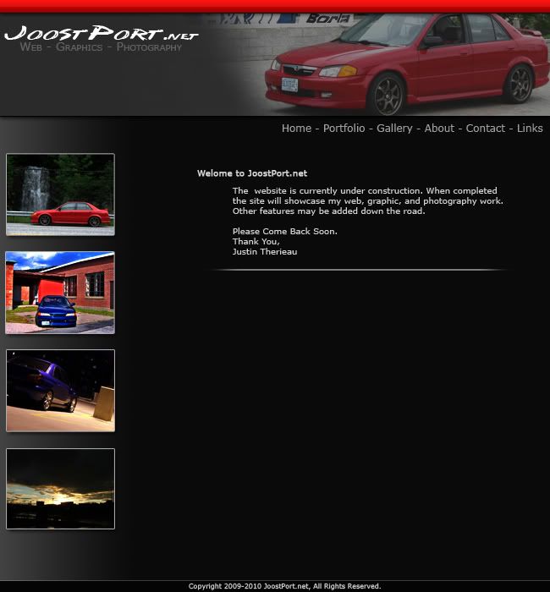
Task: Visit the Links page
Action: [530, 129]
